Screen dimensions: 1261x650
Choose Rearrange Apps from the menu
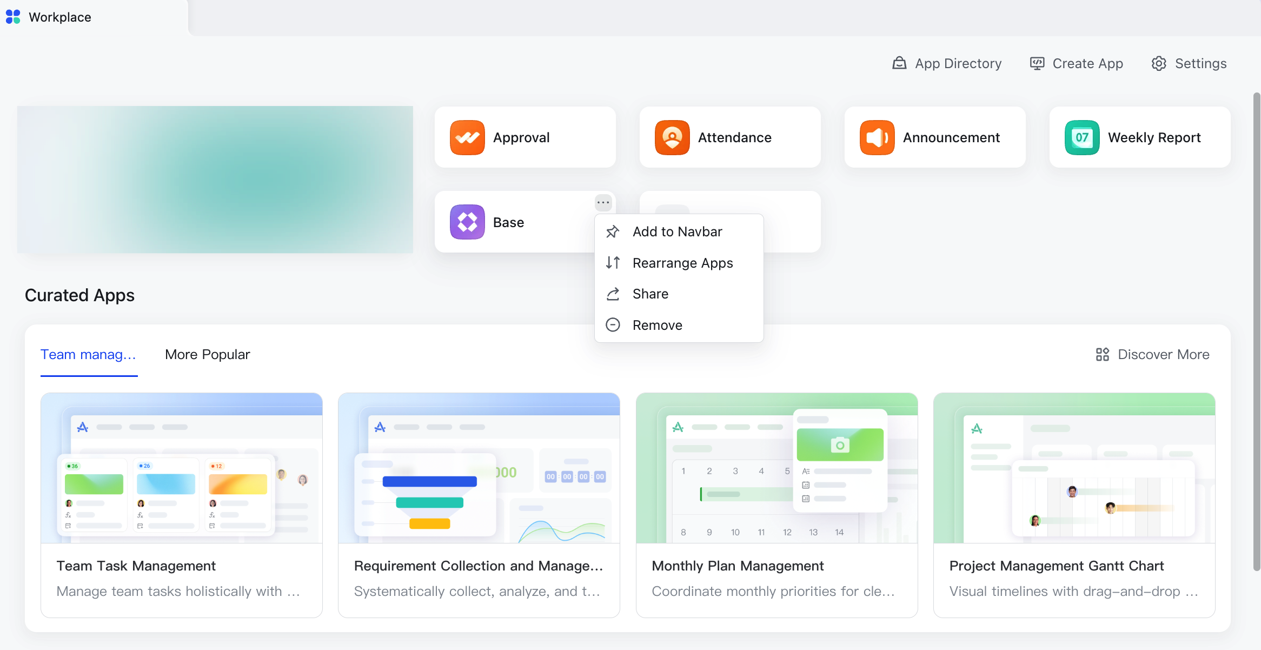(679, 263)
